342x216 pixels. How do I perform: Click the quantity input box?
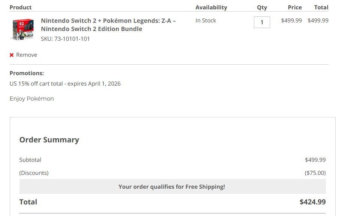tap(262, 22)
